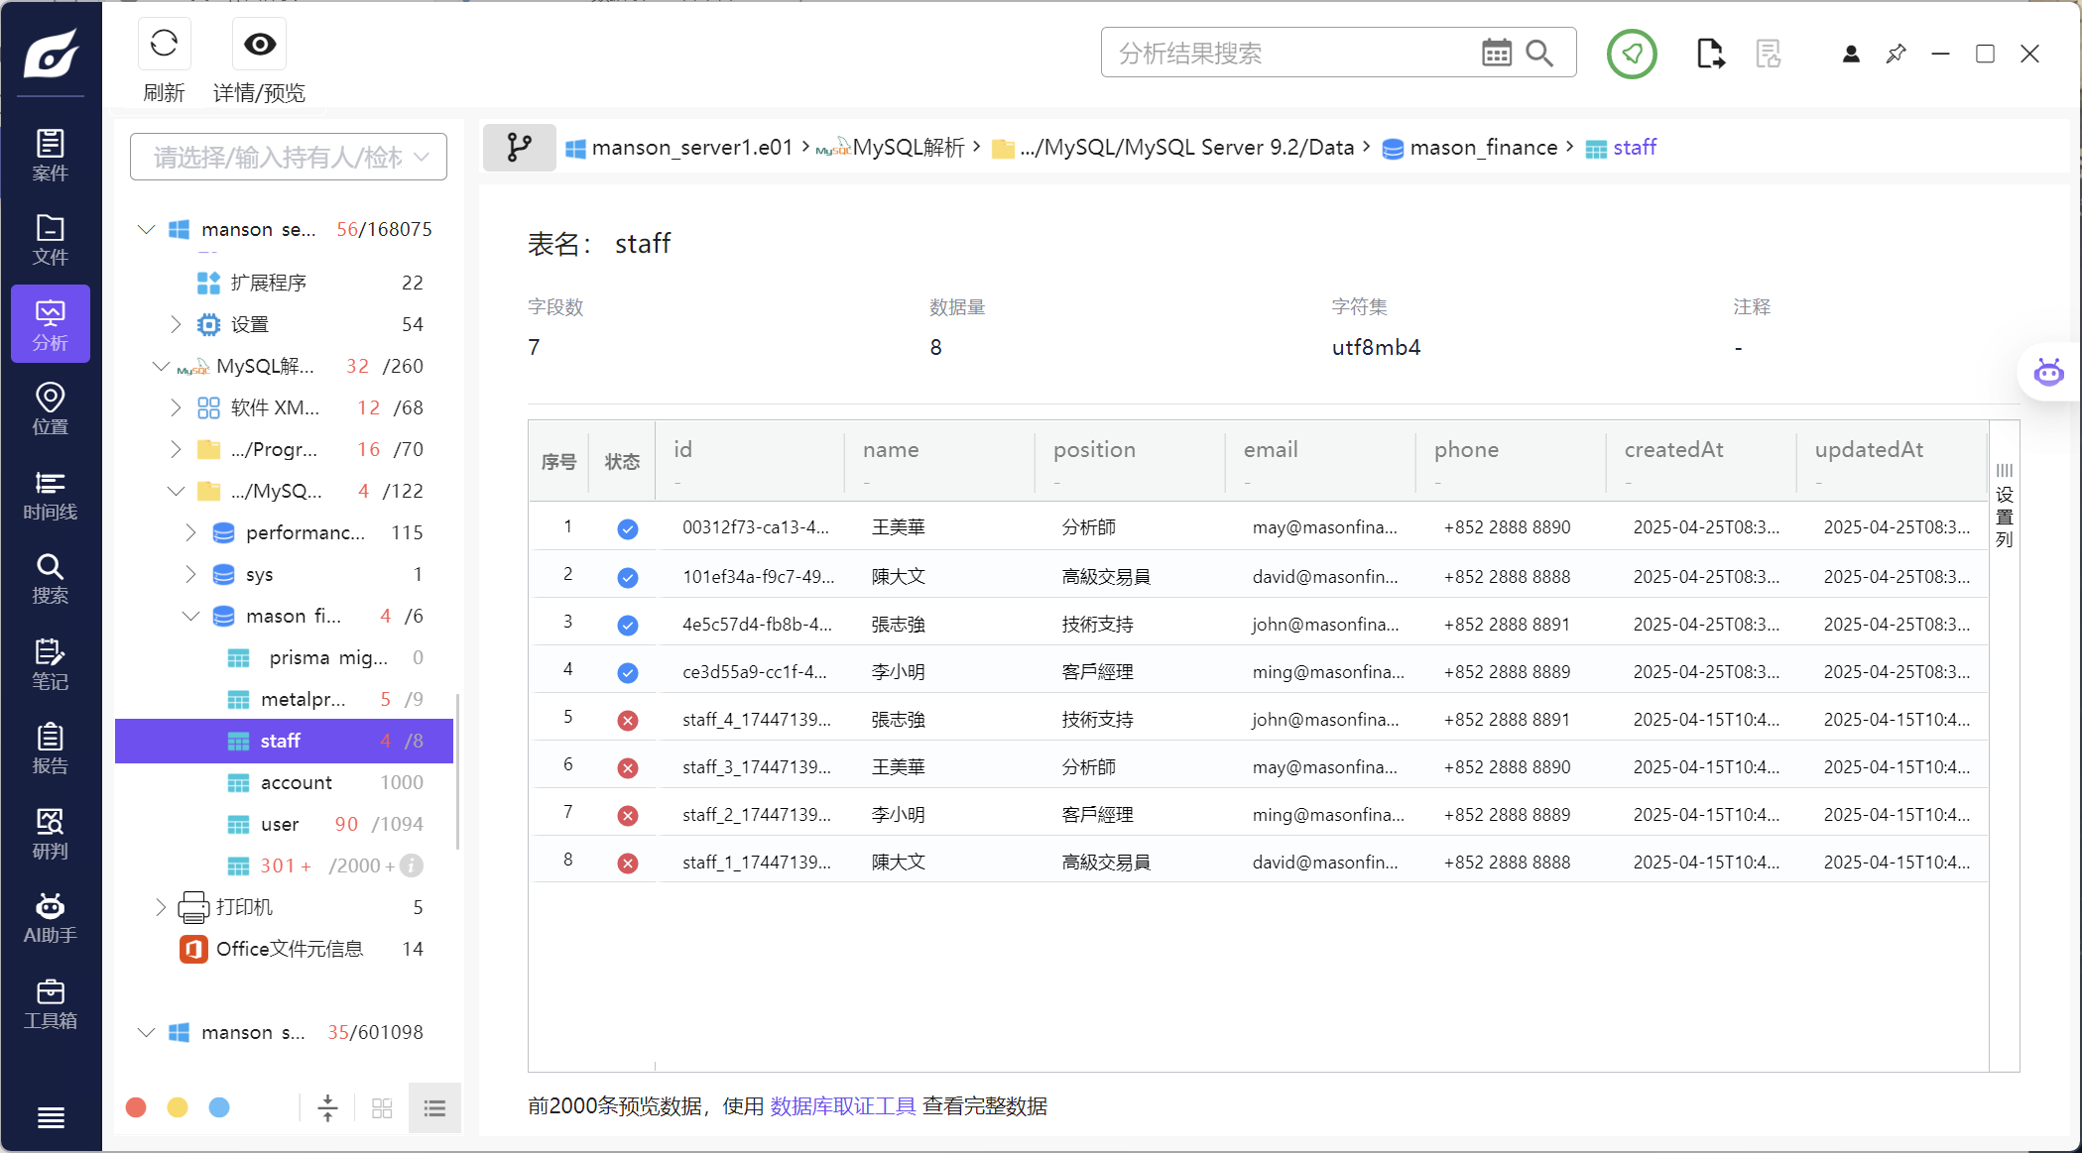Open the holder/examiner selection dropdown
This screenshot has width=2082, height=1153.
pos(288,157)
